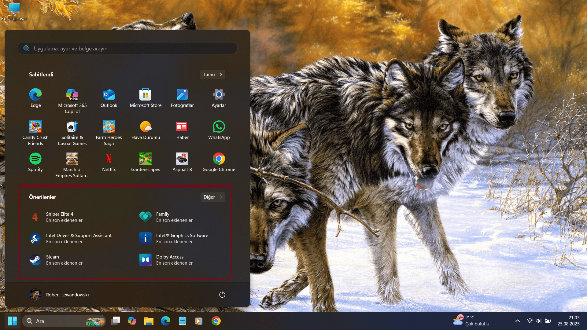Open Outlook from pinned apps
Screen dimensions: 587x330
109,98
